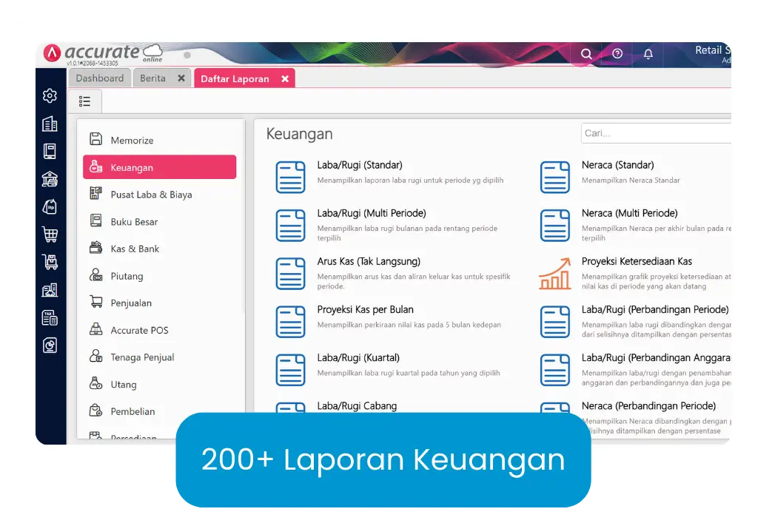Click the Cari search input field
772x523 pixels.
point(655,133)
